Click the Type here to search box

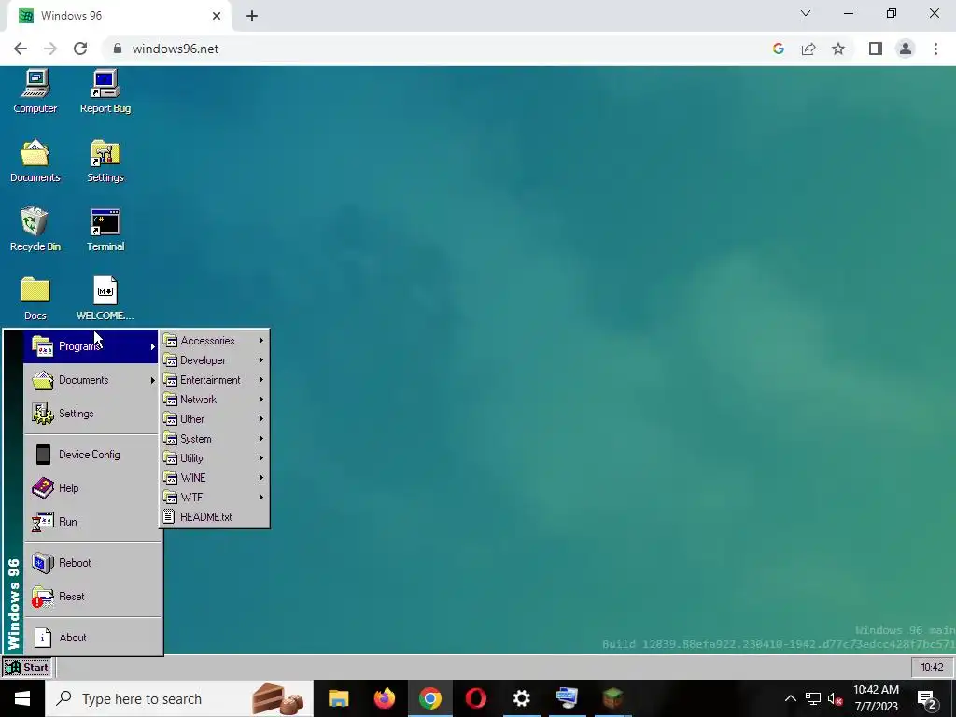tap(178, 698)
